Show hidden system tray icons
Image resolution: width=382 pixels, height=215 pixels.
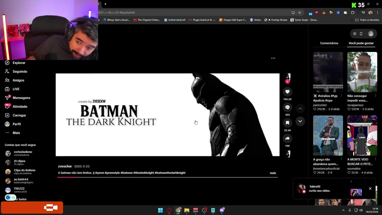point(343,210)
